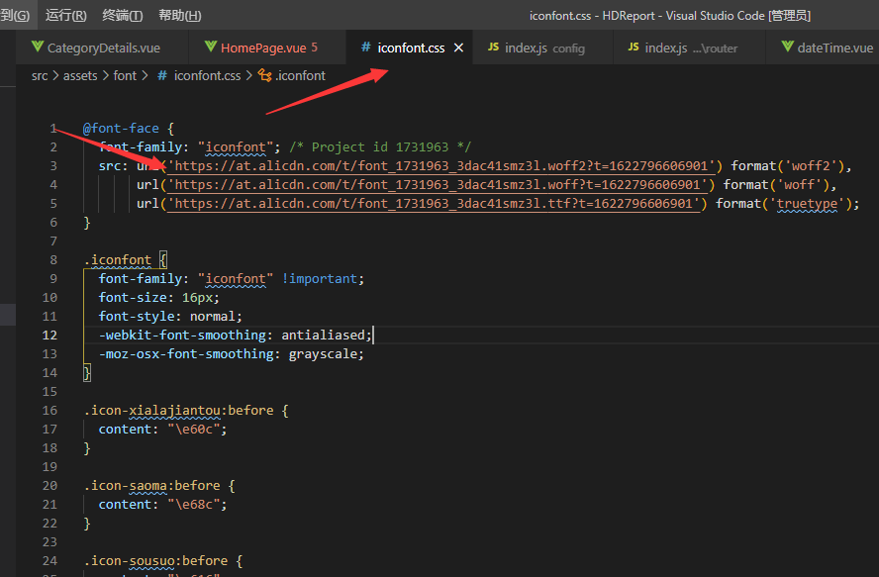The width and height of the screenshot is (879, 577).
Task: Click line number 16 in gutter
Action: (49, 411)
